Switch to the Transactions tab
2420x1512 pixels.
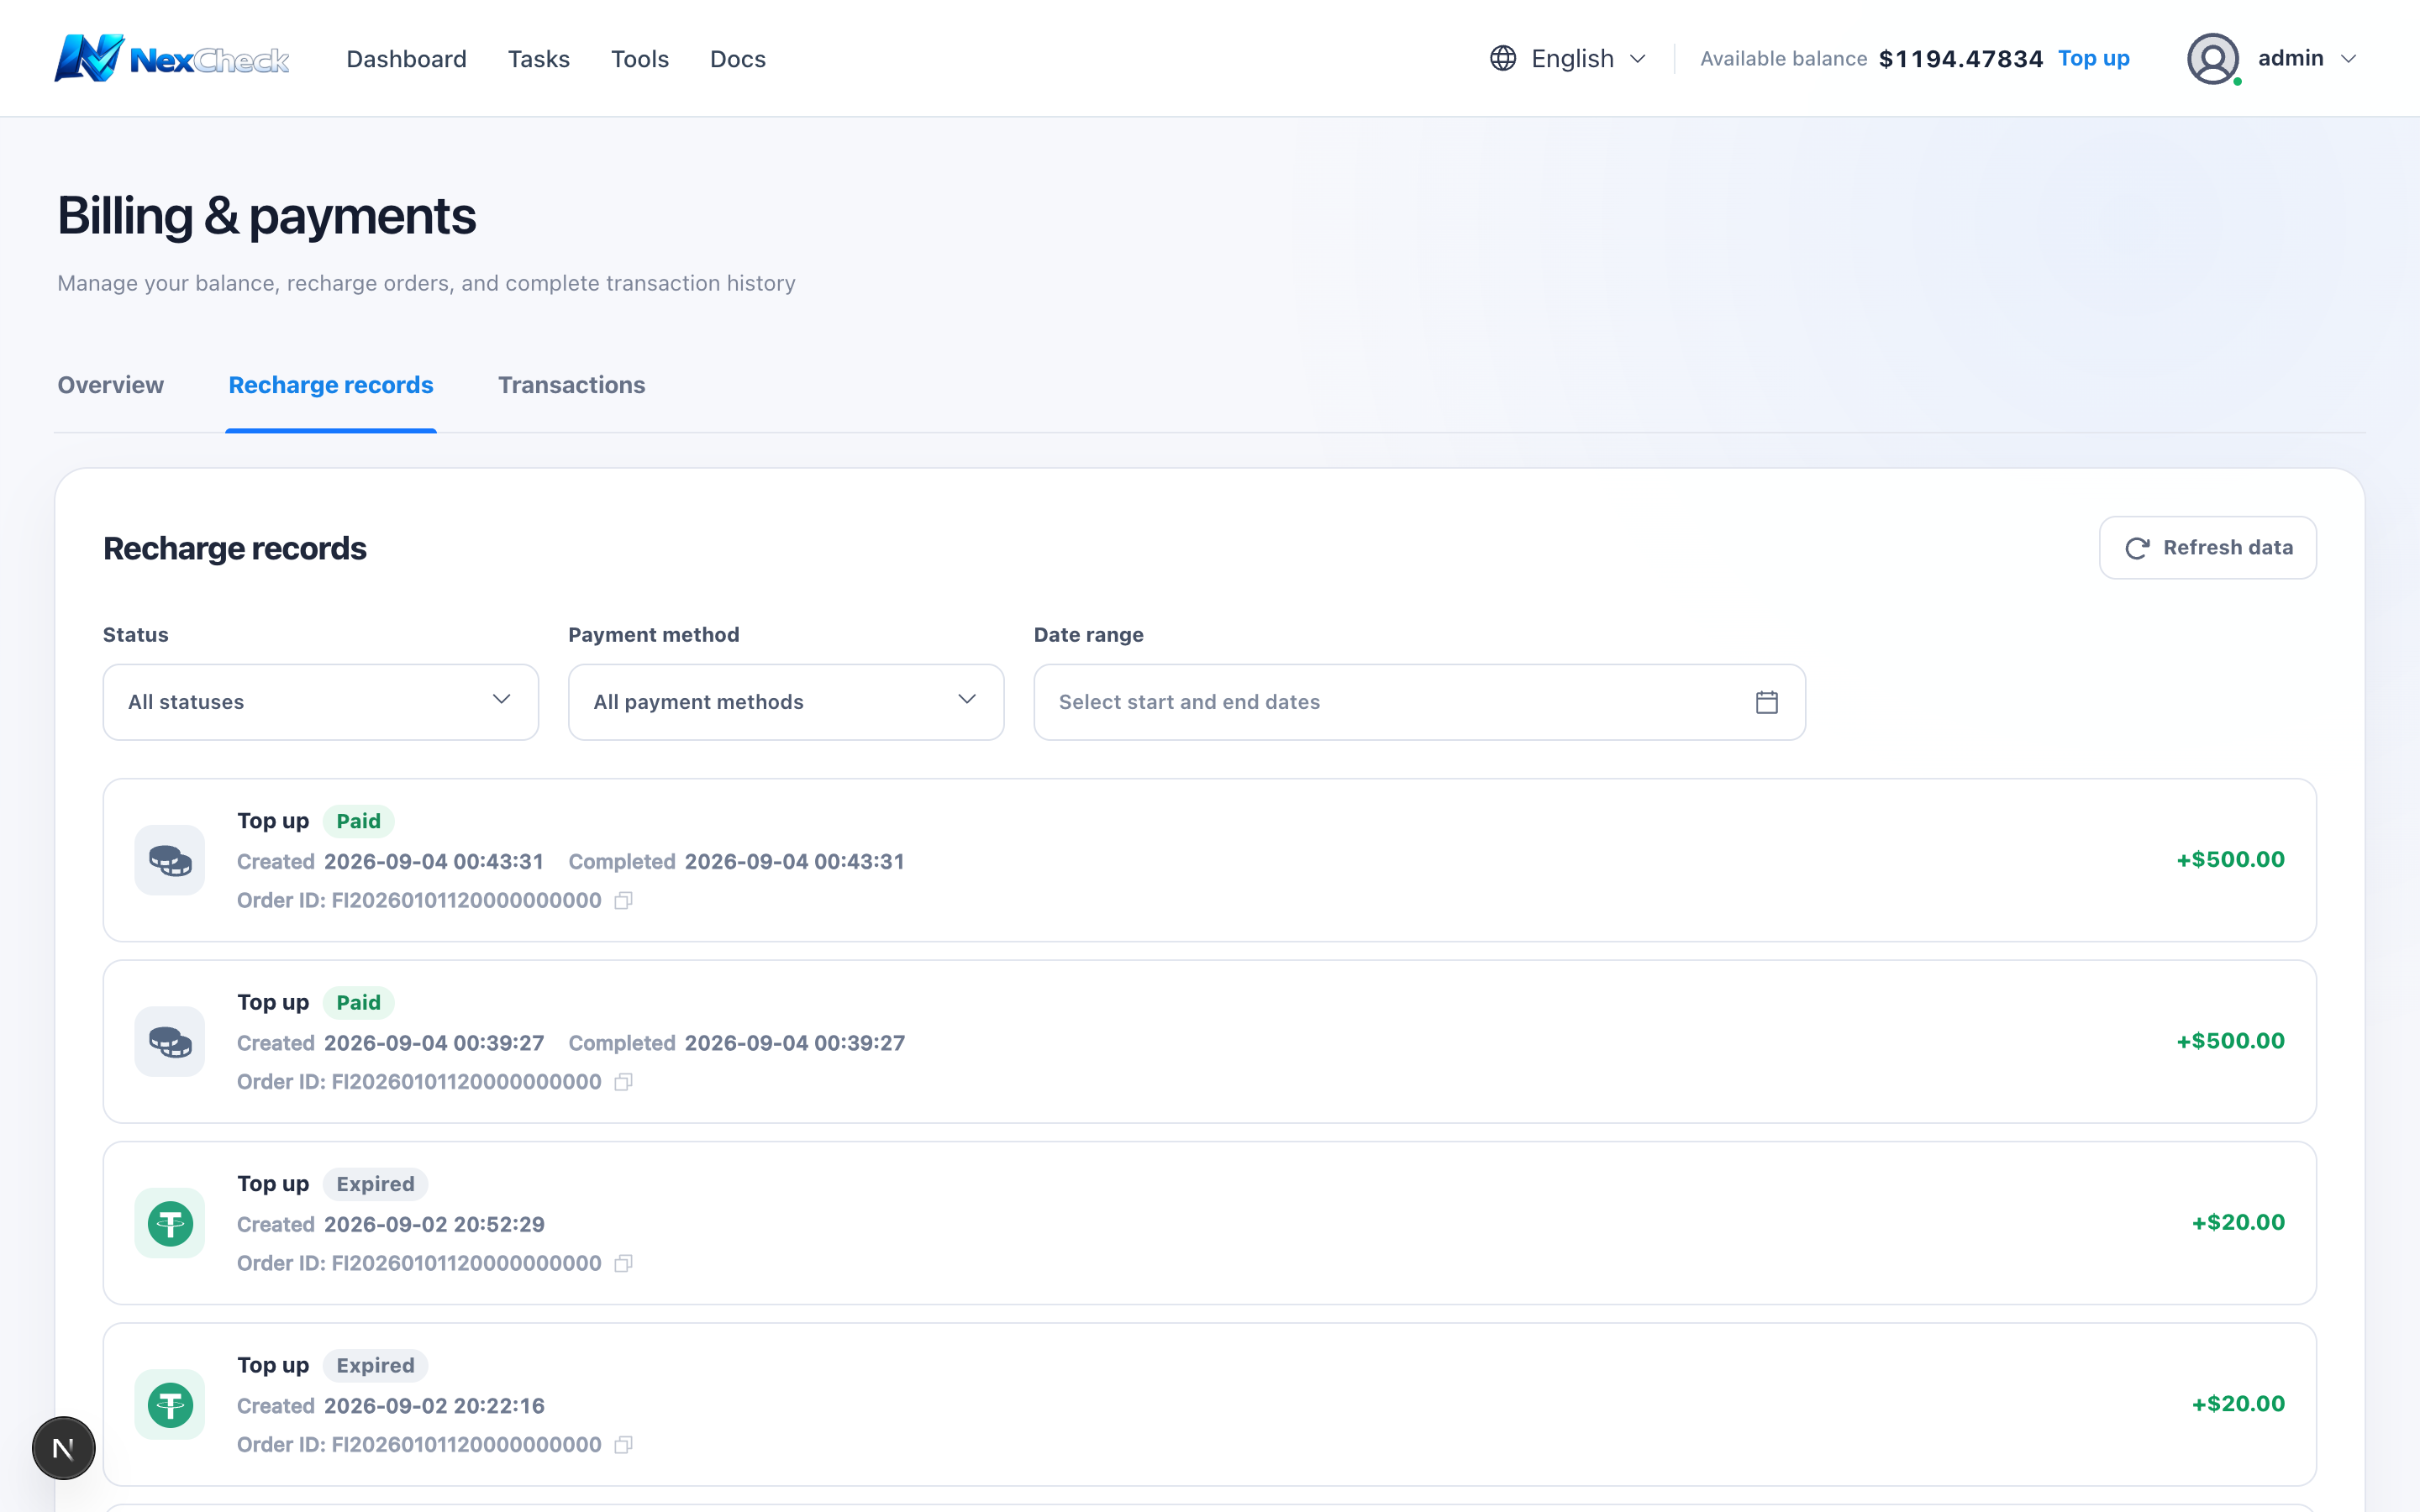(572, 385)
